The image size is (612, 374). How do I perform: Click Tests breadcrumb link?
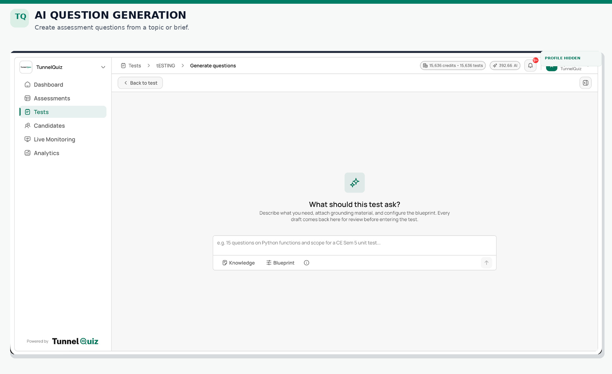(131, 66)
